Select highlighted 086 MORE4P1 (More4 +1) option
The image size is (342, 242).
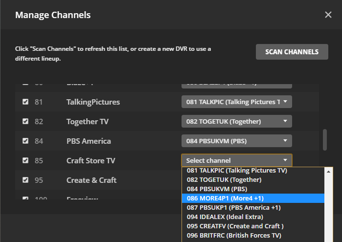(x=253, y=198)
